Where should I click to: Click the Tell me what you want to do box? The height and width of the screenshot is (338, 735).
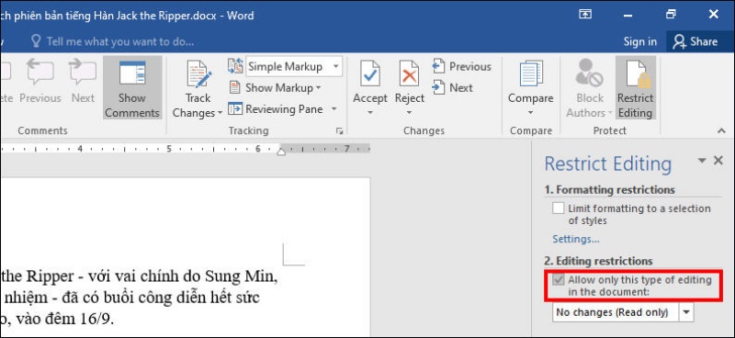(112, 41)
